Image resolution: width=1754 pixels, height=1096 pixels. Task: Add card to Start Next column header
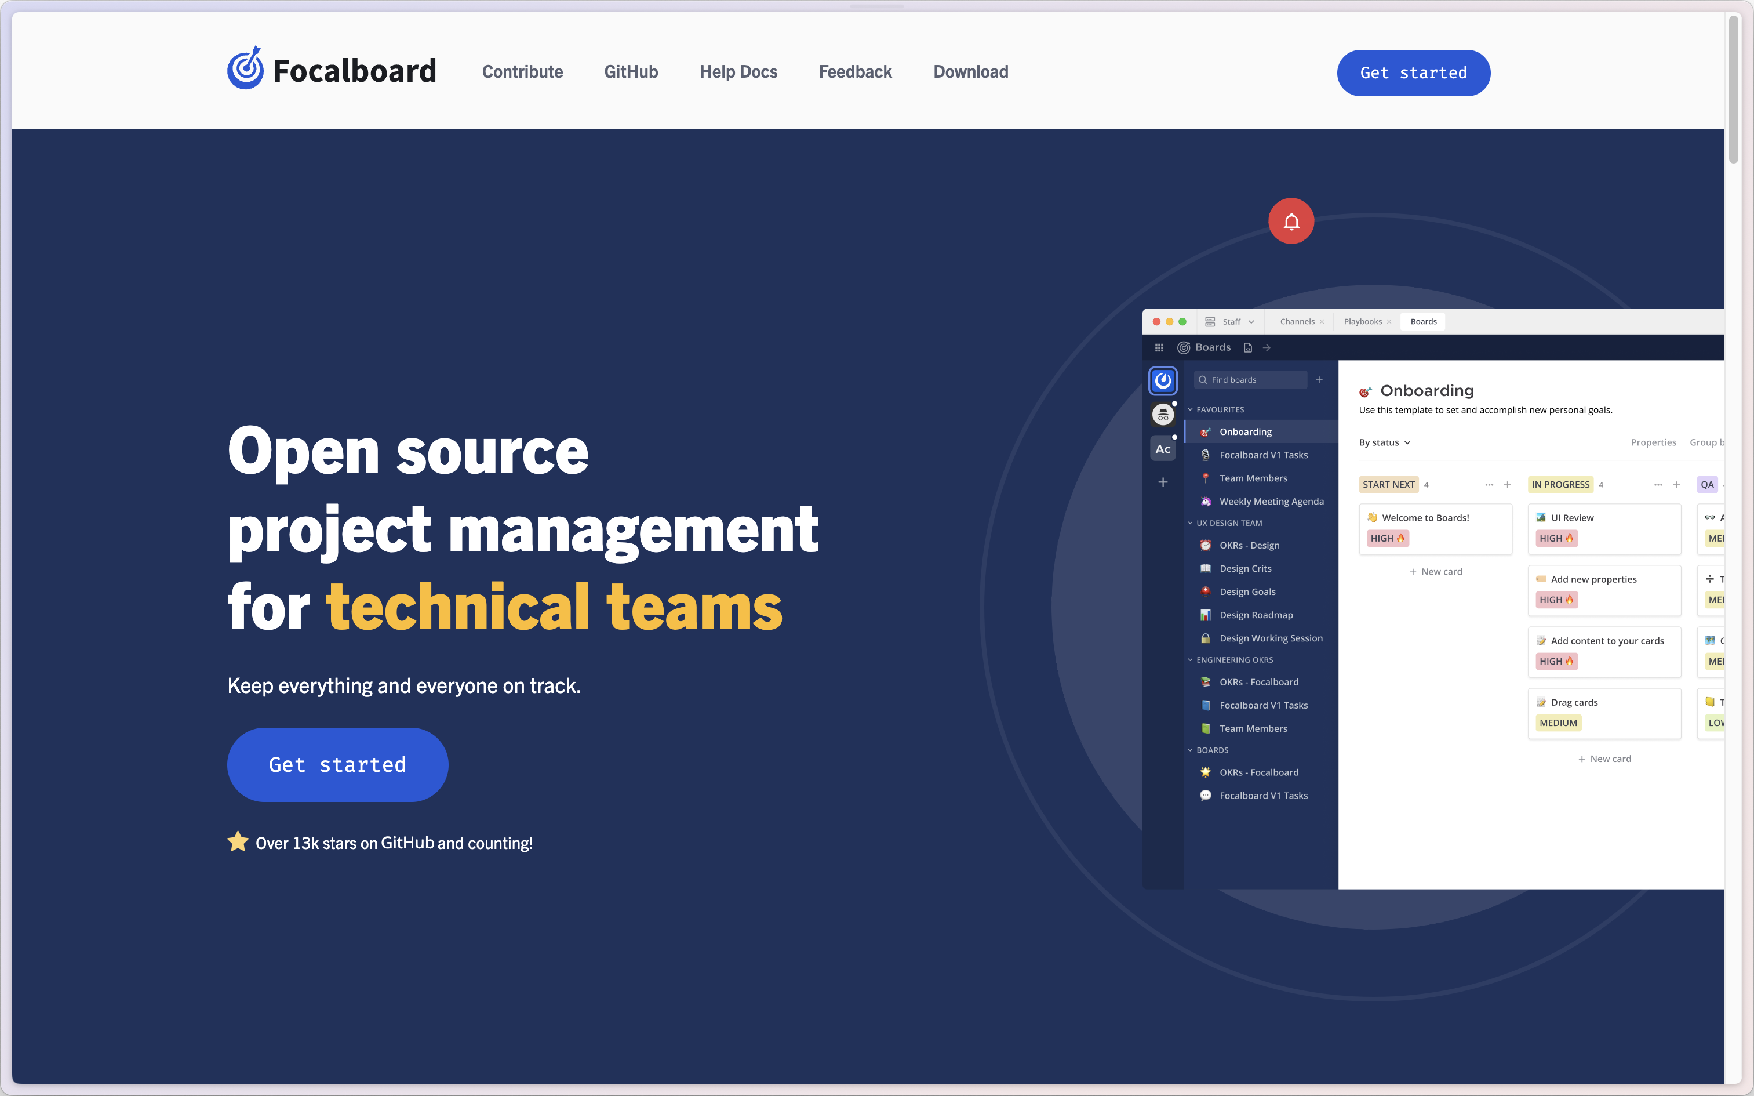coord(1507,484)
